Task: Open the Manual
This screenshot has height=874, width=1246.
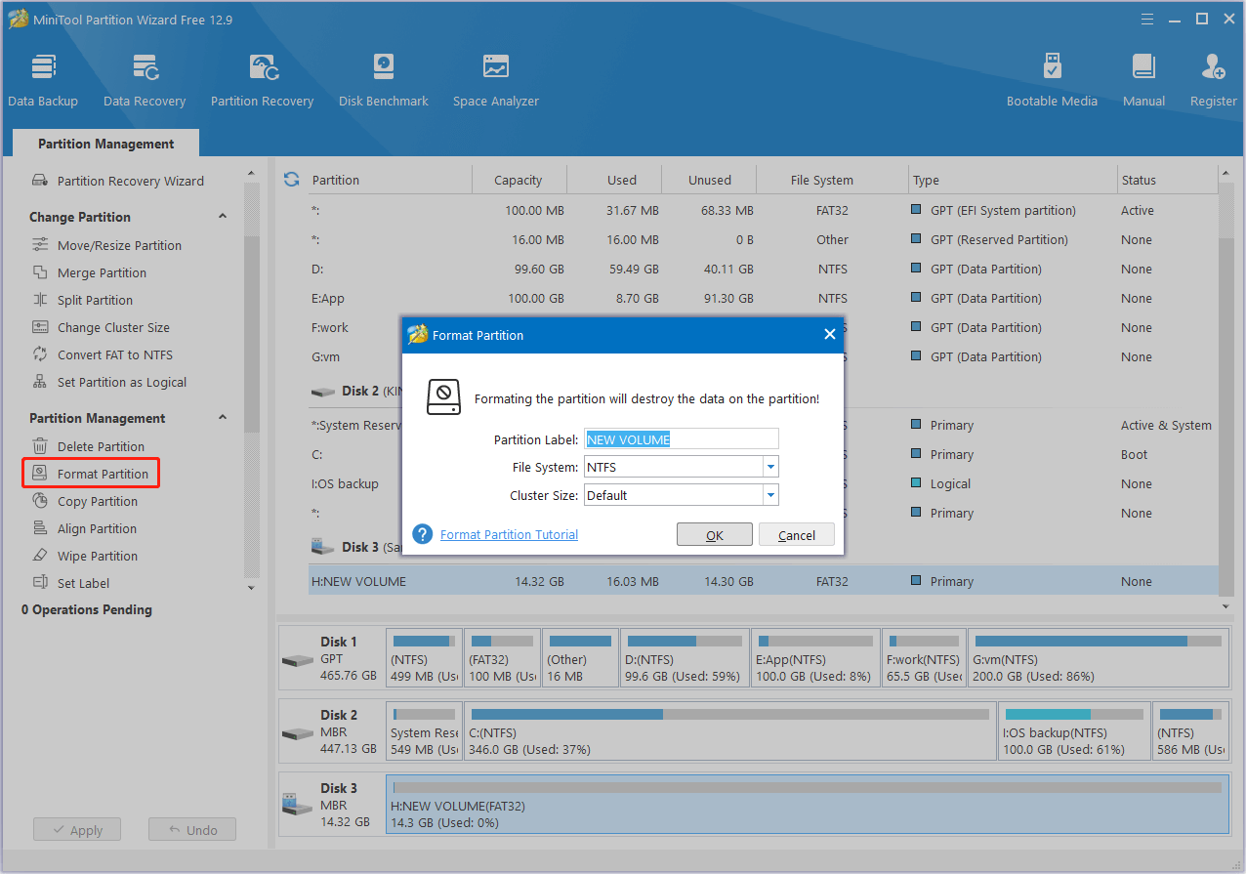Action: [x=1142, y=78]
